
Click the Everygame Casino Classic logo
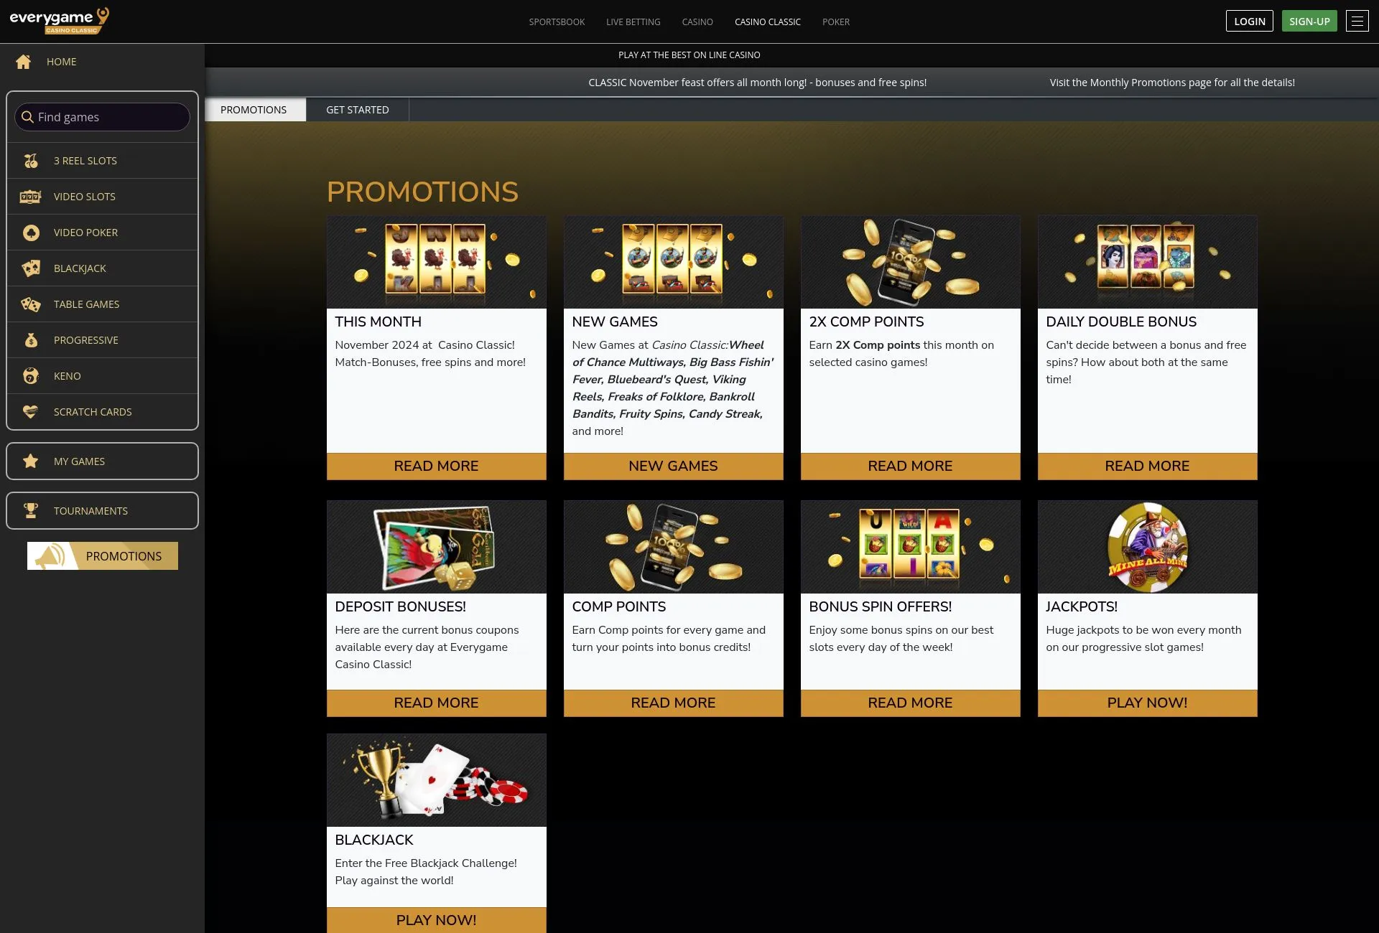pyautogui.click(x=60, y=21)
